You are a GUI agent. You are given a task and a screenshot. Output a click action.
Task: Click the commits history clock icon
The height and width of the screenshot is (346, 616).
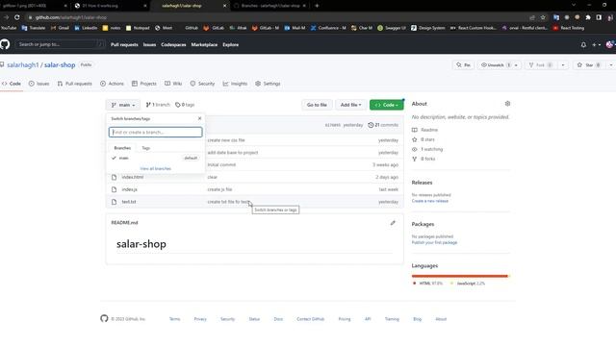tap(371, 125)
